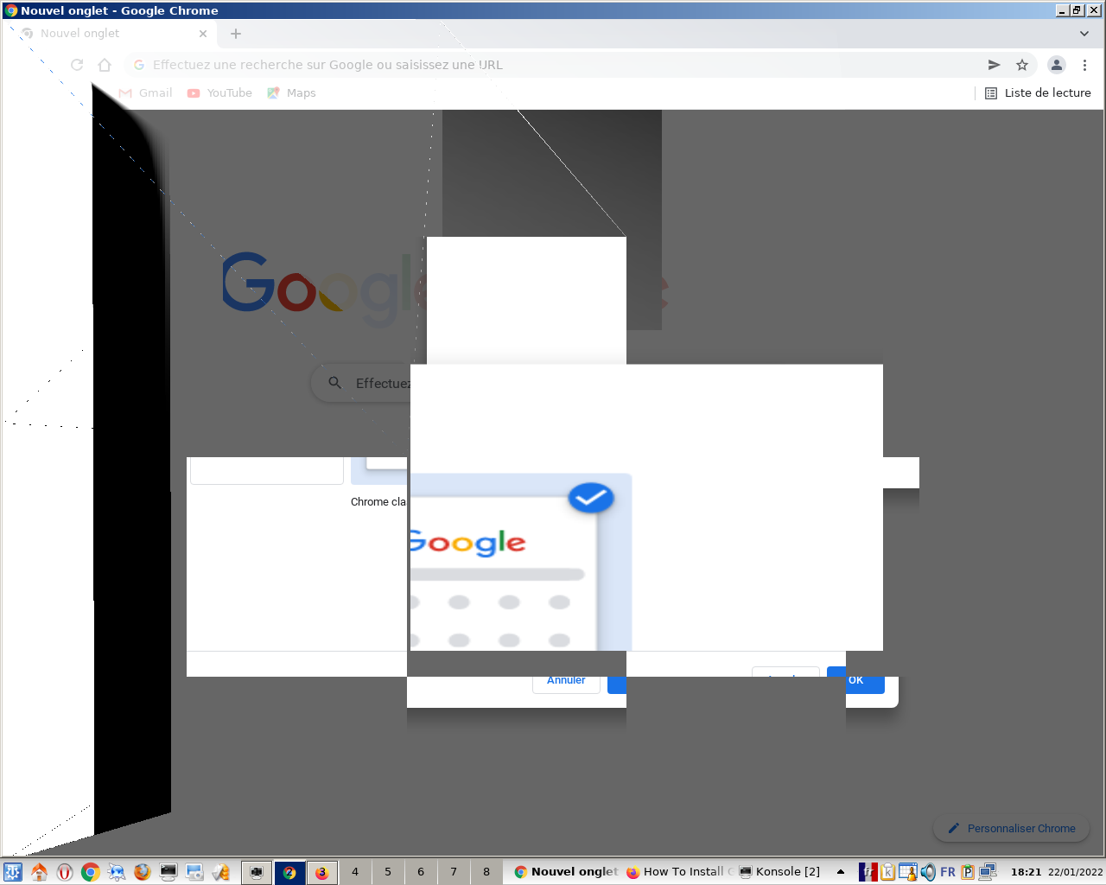The image size is (1106, 885).
Task: Switch to virtual desktop 8
Action: pyautogui.click(x=486, y=872)
